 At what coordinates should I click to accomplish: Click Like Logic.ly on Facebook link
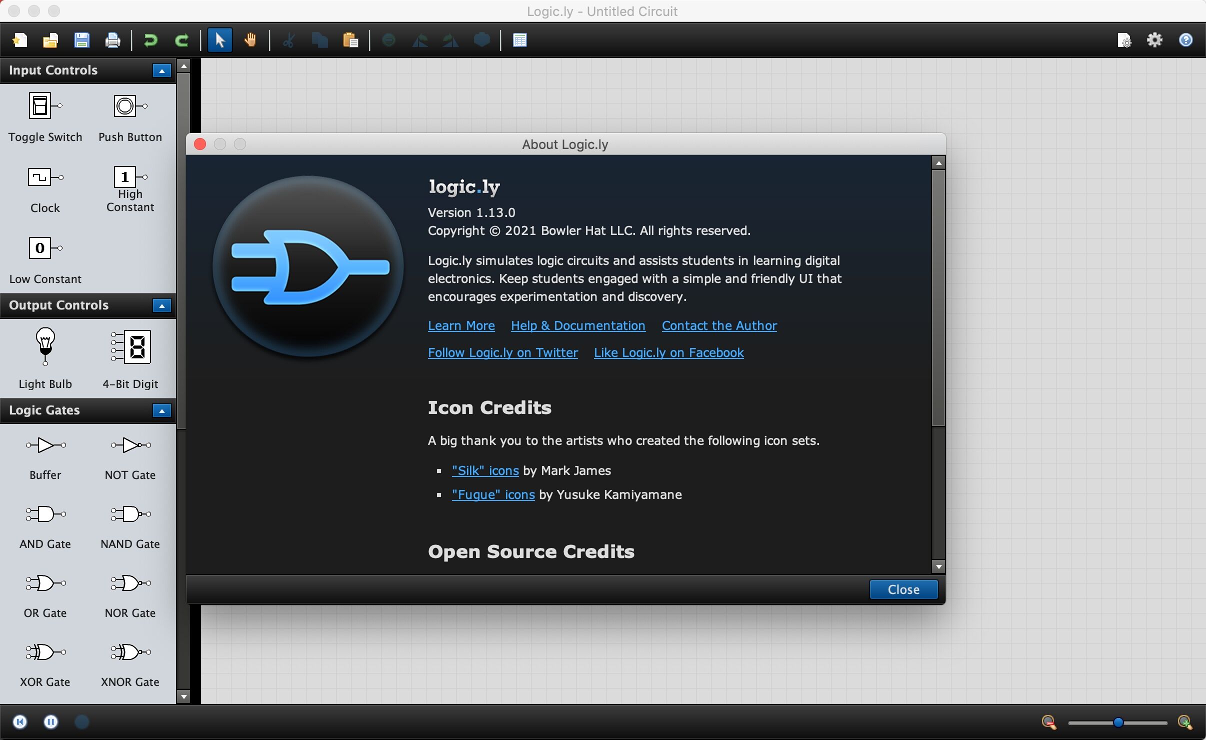pyautogui.click(x=668, y=352)
